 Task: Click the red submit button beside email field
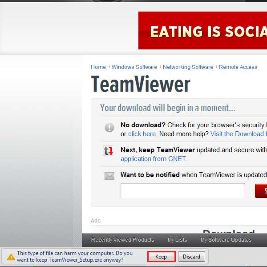click(261, 191)
